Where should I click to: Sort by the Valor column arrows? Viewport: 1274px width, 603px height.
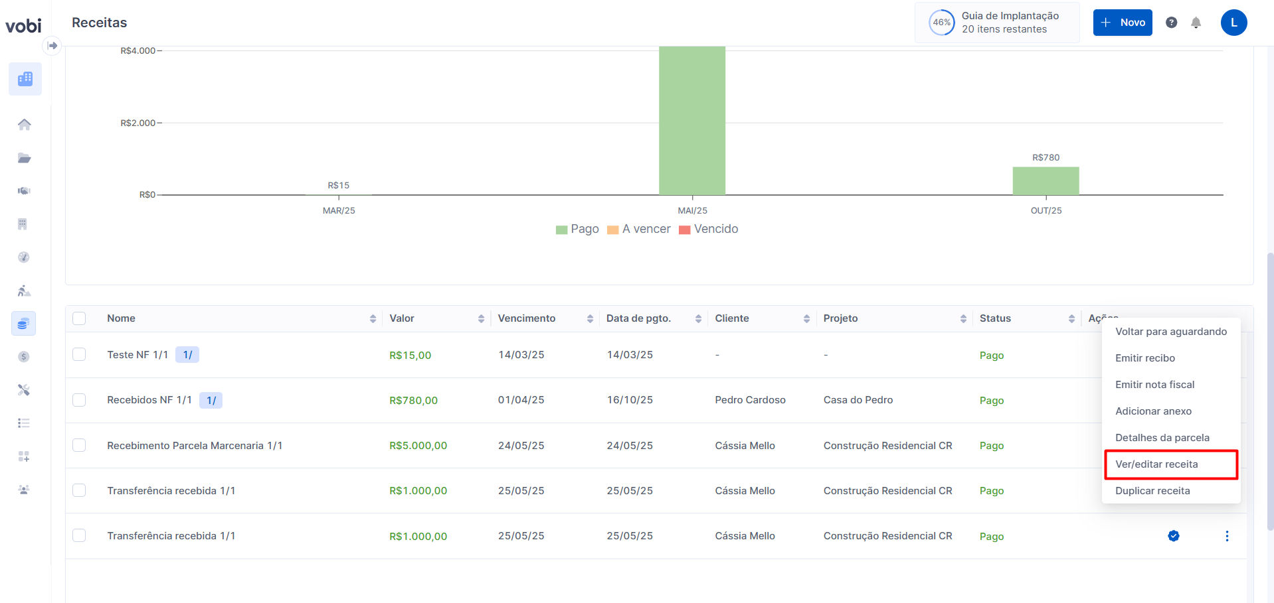[481, 319]
